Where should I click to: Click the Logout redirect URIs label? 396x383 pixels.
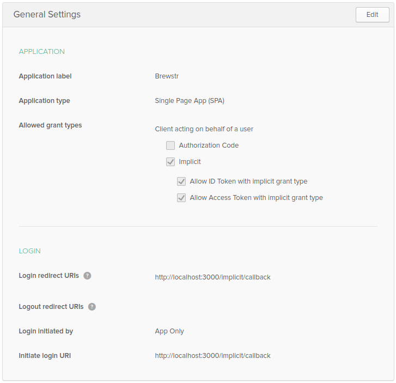tap(51, 307)
